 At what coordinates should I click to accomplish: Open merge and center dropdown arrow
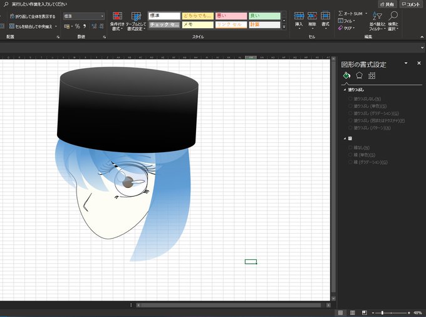point(56,26)
